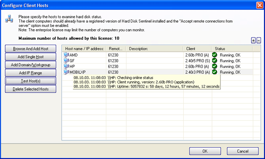Select the MOBILXP host name

click(78, 72)
